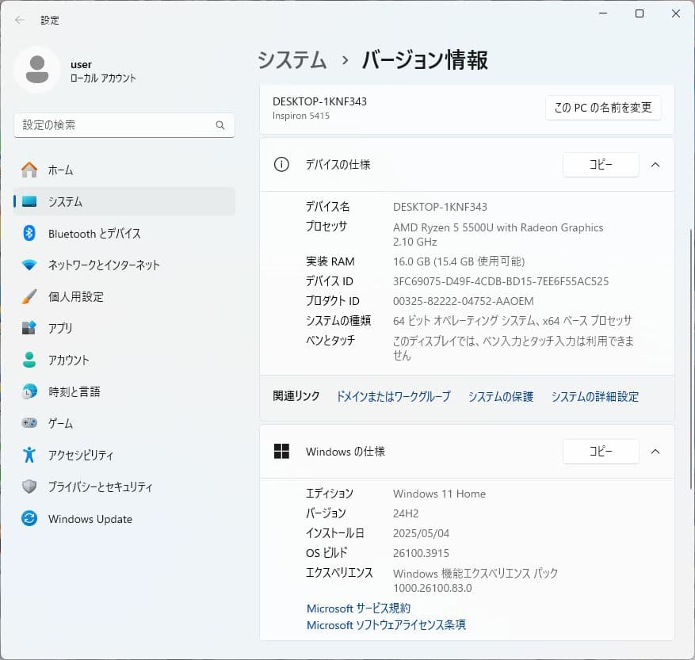Click デバイス名 value DESKTOP-1KNF343

(x=440, y=207)
